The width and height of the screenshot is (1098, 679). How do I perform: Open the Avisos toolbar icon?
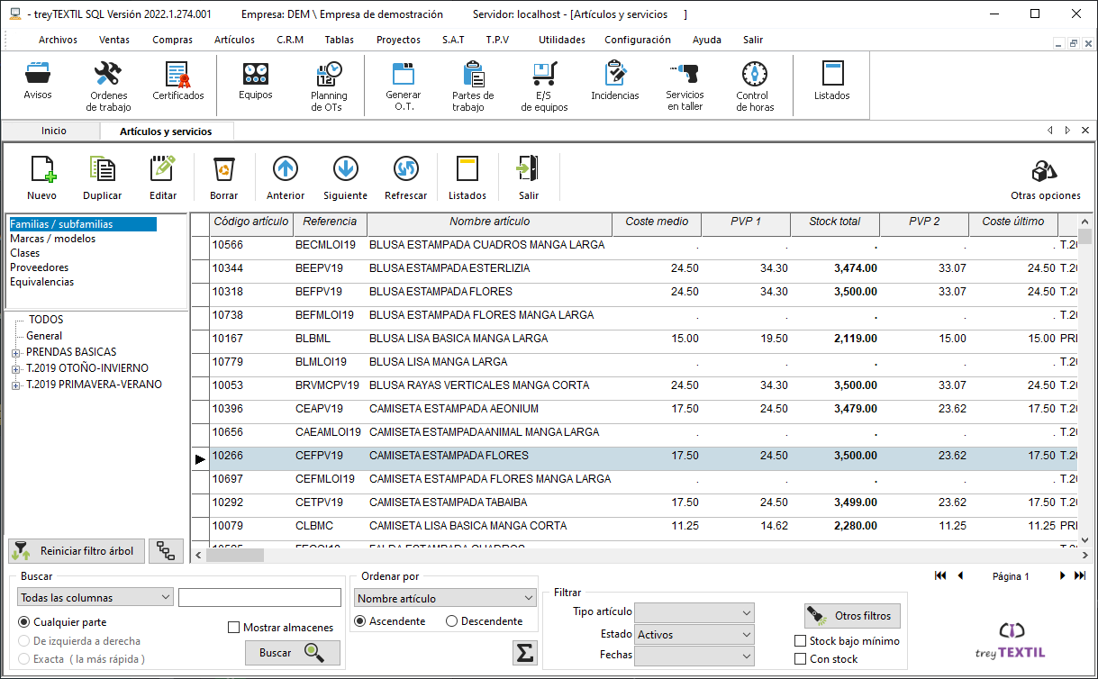(38, 81)
